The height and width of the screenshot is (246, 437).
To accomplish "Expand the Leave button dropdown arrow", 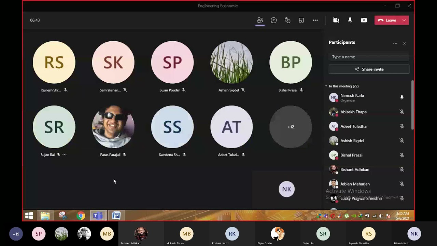I will click(x=404, y=20).
